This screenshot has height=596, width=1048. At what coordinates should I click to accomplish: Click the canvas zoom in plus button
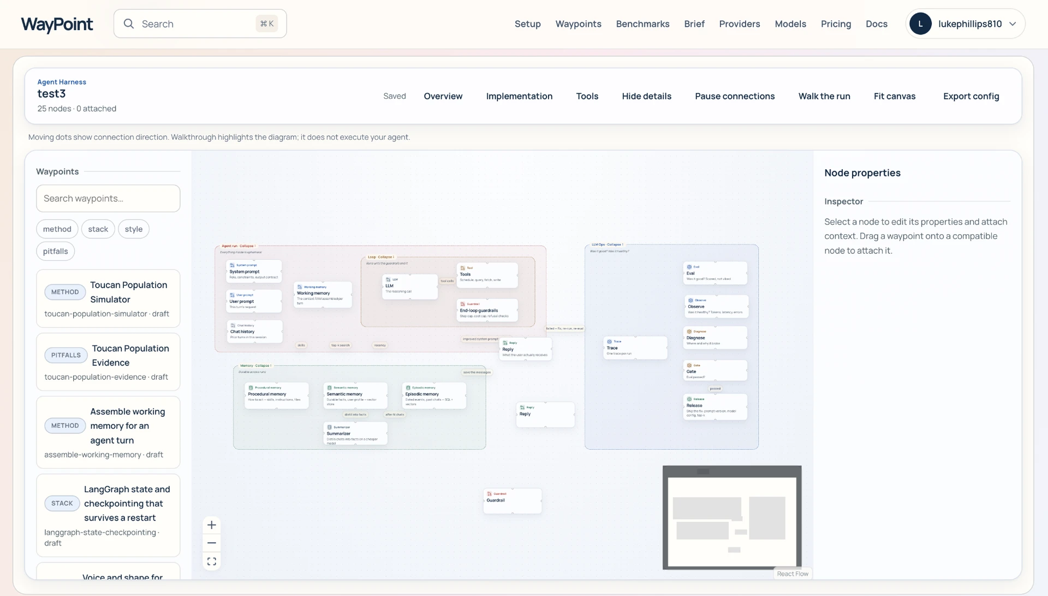212,525
